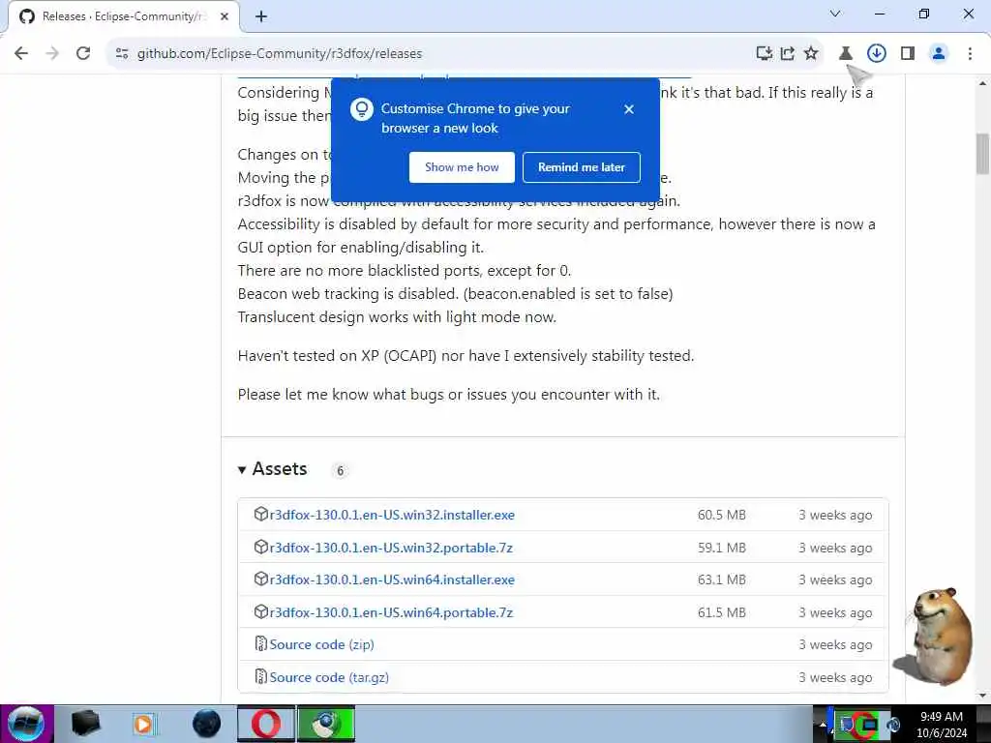
Task: Bookmark this page with the star icon
Action: pos(811,54)
